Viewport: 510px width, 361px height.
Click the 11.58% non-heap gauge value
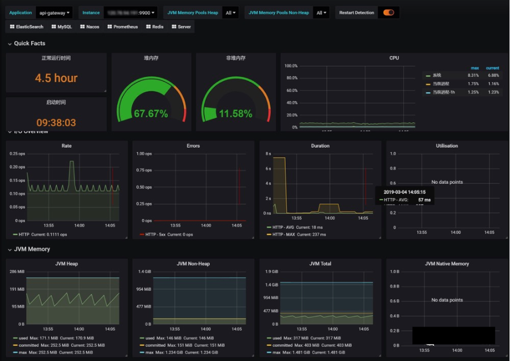(x=236, y=113)
